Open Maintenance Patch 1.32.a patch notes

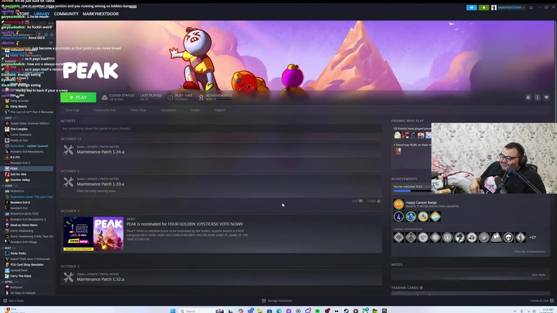(x=101, y=279)
